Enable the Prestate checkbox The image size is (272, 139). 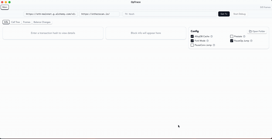point(232,36)
